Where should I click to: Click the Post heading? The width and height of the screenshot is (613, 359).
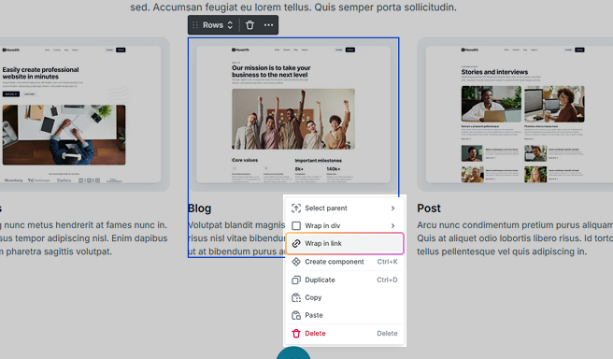click(x=429, y=208)
